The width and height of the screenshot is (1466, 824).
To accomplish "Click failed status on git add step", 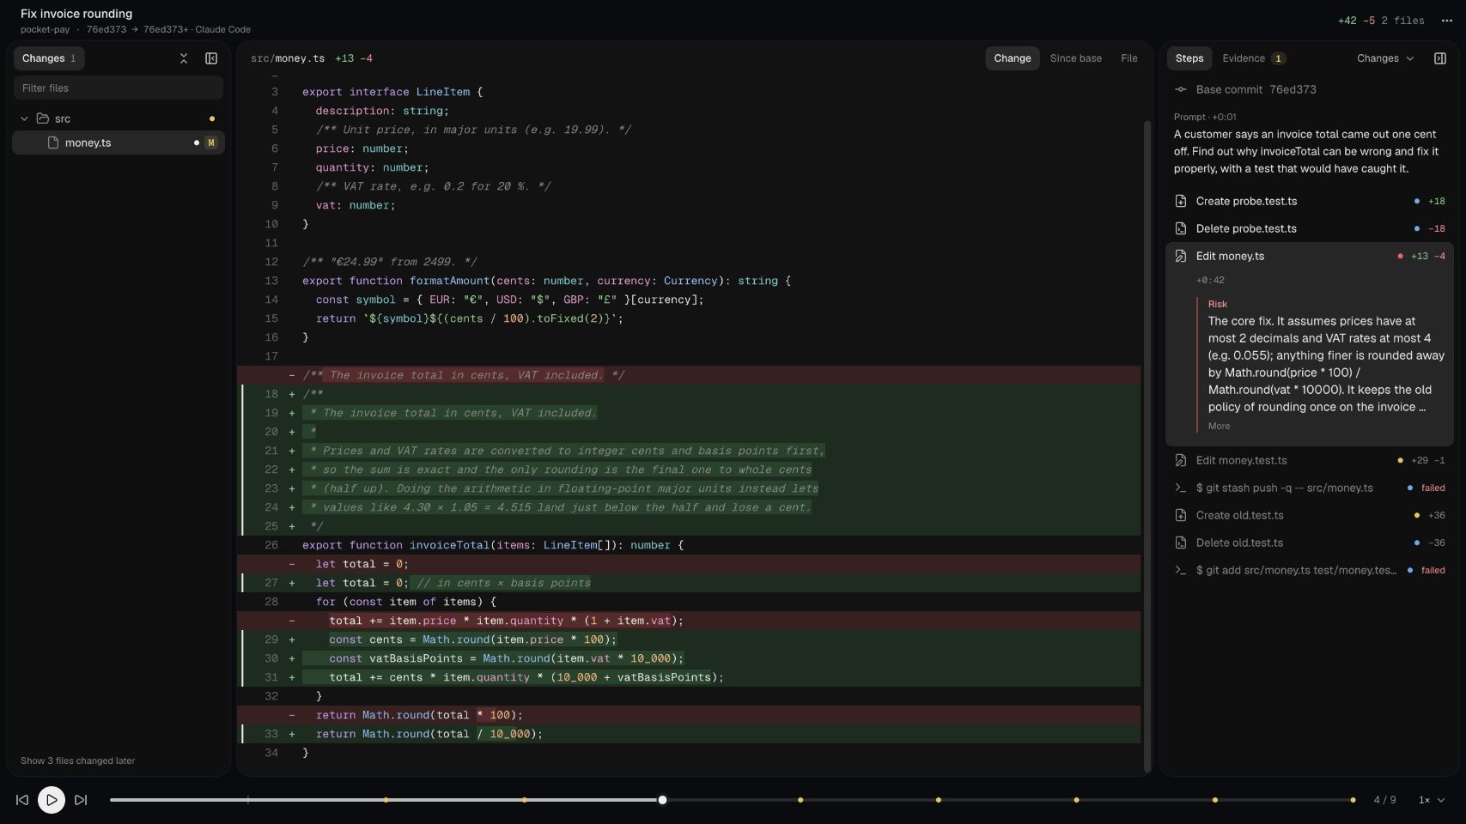I will pos(1433,570).
